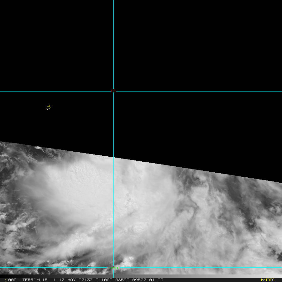Select the green longitude label 140
Screen dimensions: 282x282
(x=114, y=268)
